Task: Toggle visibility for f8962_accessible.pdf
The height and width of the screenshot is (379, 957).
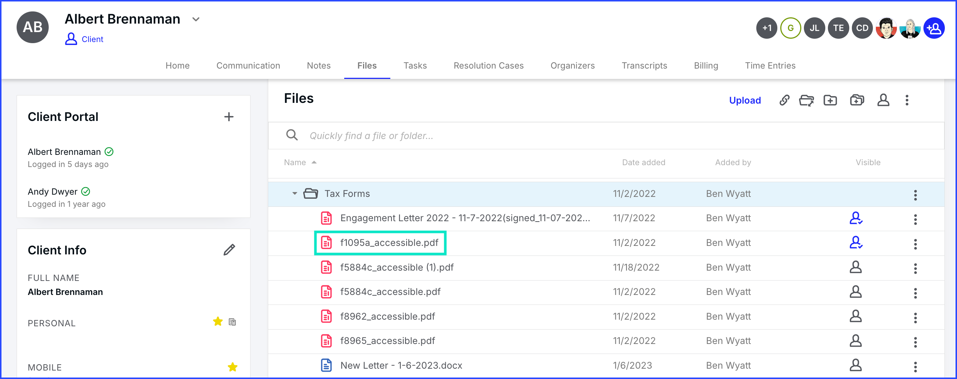Action: [x=855, y=316]
